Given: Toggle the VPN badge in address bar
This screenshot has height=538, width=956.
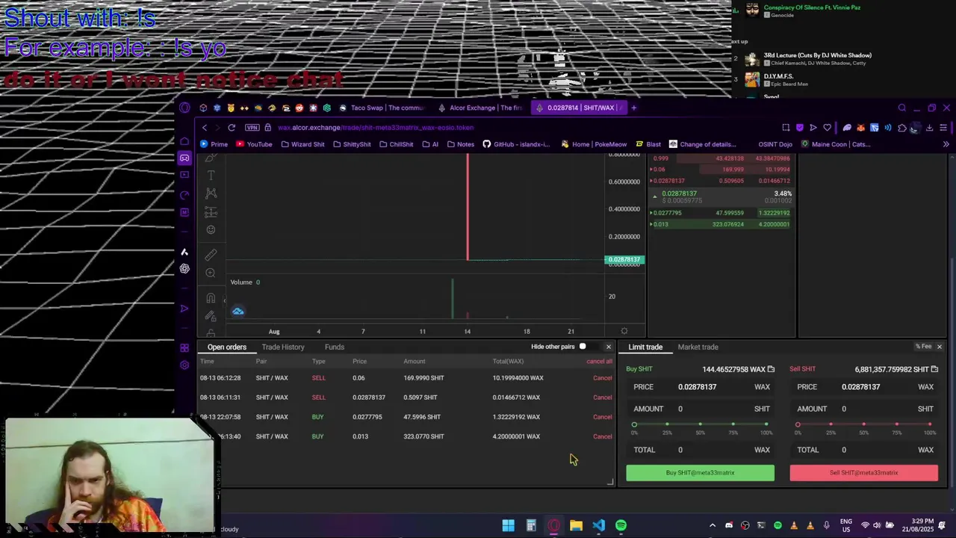Looking at the screenshot, I should pos(252,128).
